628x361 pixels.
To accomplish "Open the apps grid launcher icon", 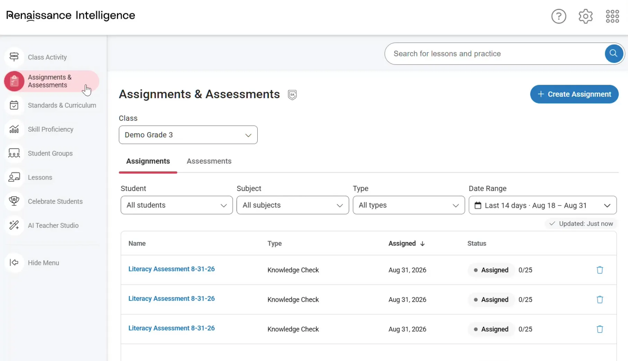I will (612, 16).
